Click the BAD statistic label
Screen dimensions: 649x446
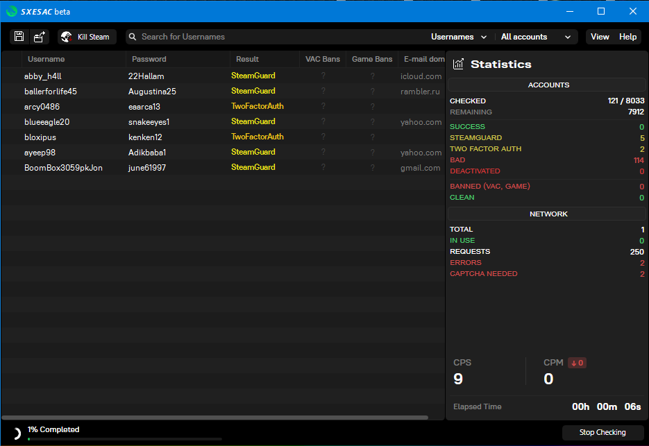[457, 160]
